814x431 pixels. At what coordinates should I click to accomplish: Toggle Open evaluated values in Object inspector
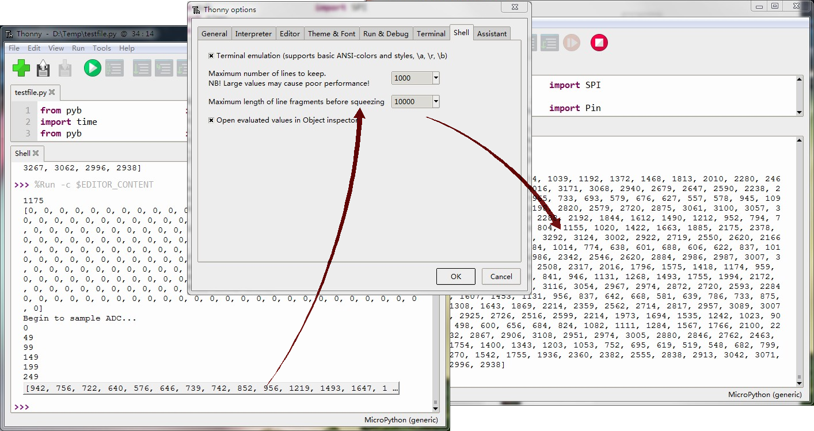(x=211, y=120)
